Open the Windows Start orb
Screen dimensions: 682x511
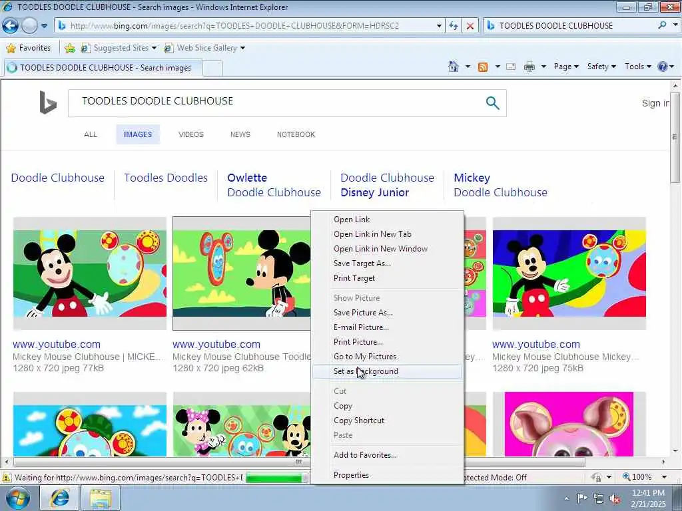coord(17,498)
